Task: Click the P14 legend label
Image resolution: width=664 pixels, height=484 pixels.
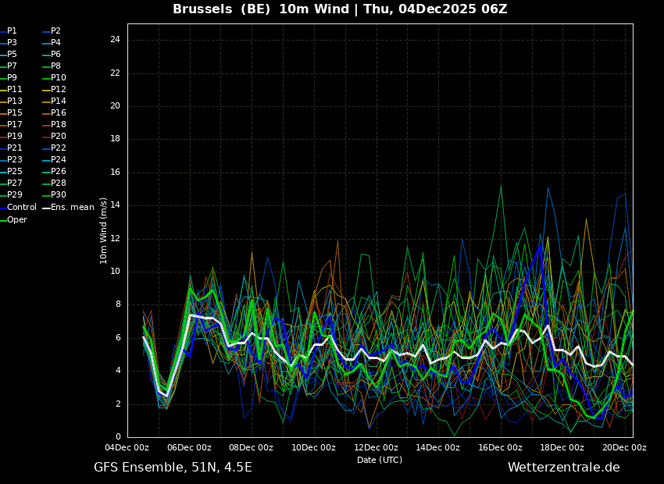Action: click(x=58, y=101)
